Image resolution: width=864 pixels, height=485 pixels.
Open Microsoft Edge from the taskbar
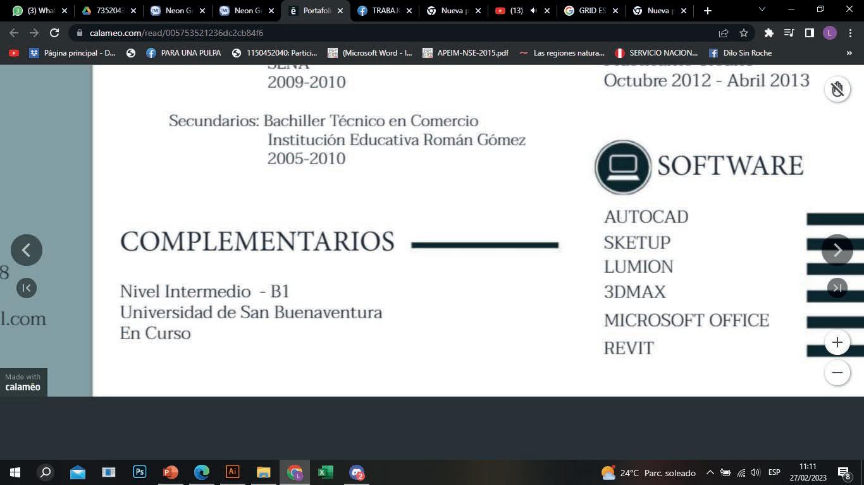click(202, 472)
